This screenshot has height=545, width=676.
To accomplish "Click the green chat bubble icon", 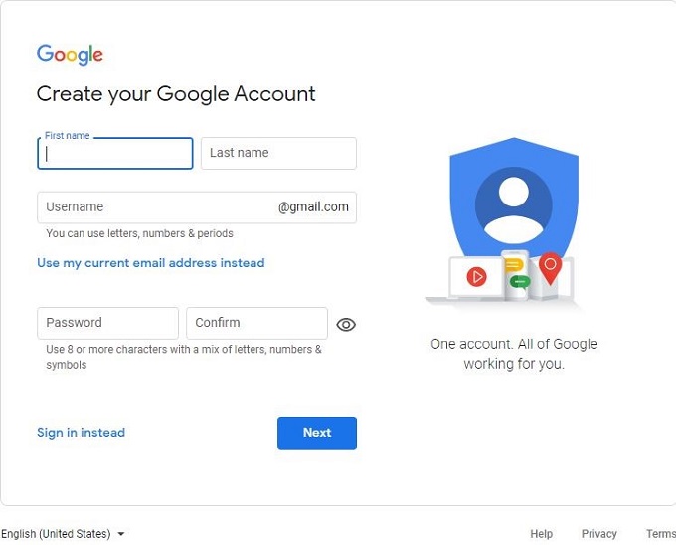I will [520, 282].
